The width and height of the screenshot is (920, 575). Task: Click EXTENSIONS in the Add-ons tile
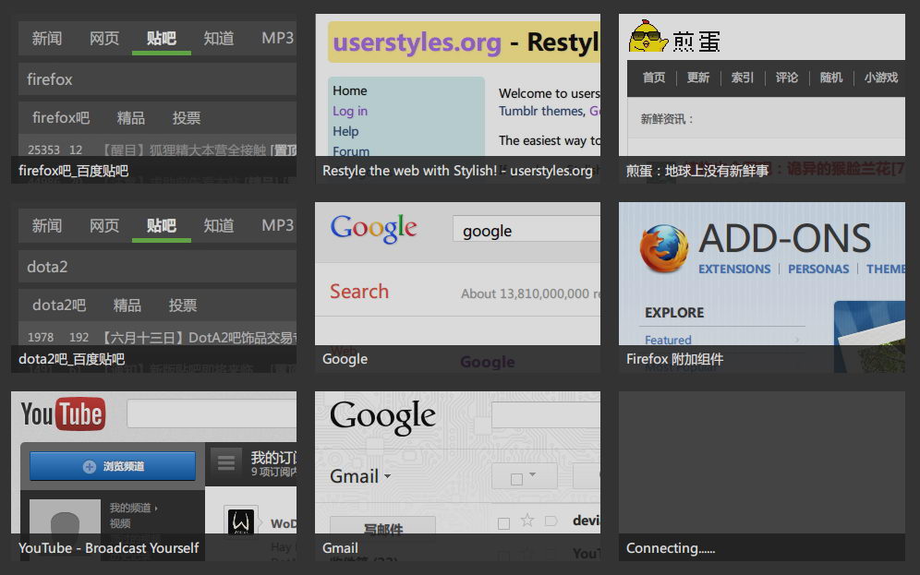click(734, 269)
